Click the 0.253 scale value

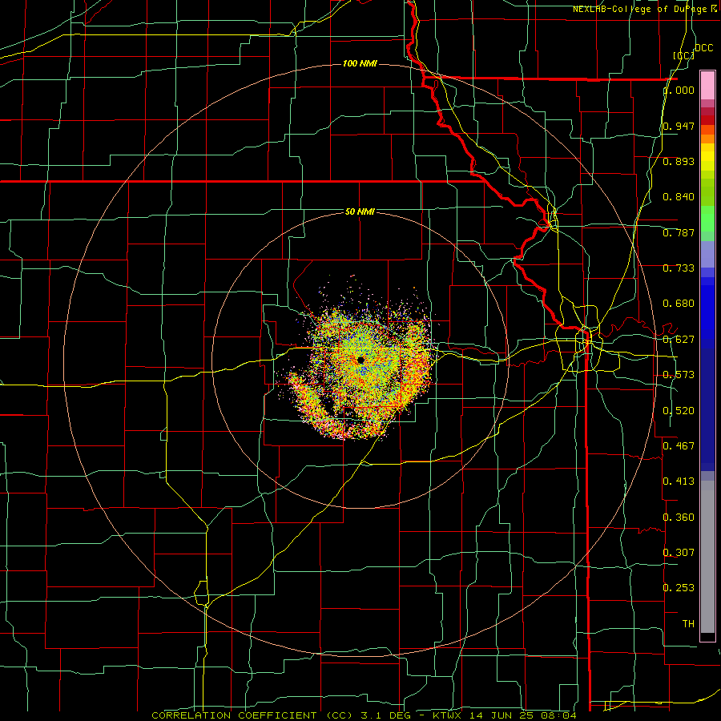[679, 588]
